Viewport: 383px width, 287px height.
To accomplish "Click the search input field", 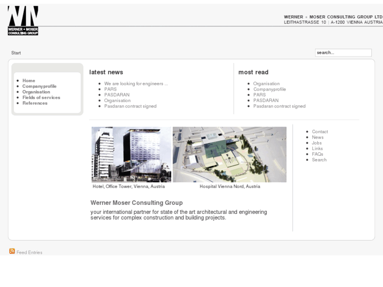I will [x=343, y=53].
